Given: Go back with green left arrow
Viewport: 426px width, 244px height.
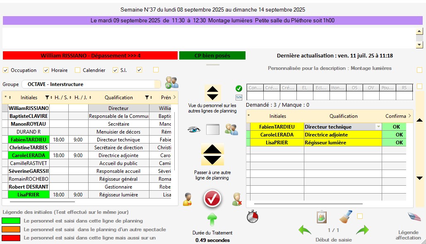Looking at the screenshot, I should coord(305,230).
